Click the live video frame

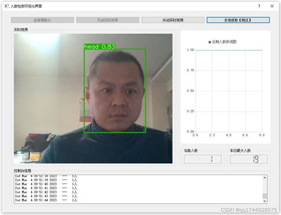pos(93,99)
